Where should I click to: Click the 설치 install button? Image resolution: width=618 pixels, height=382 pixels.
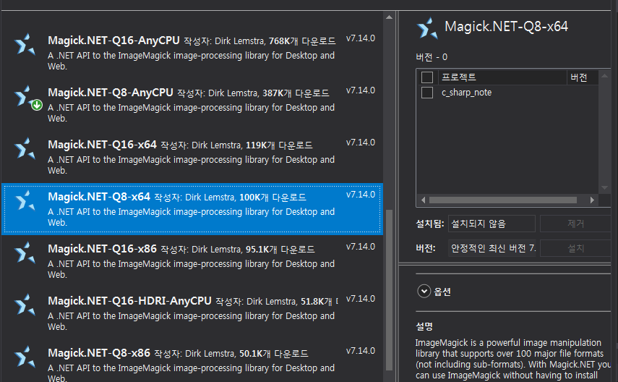point(576,248)
